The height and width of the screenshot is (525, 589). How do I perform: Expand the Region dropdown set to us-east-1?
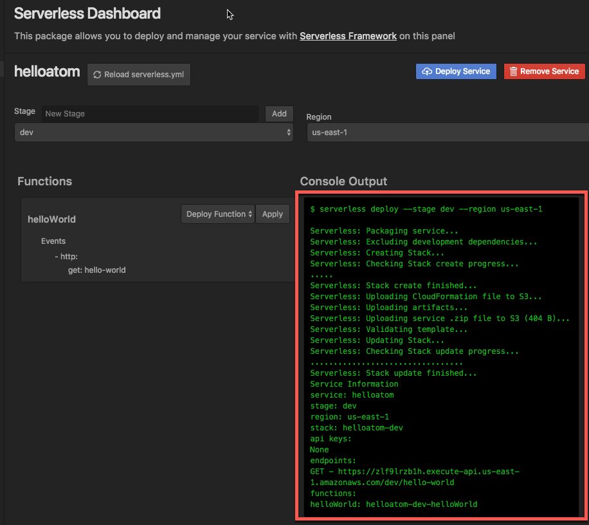[447, 132]
